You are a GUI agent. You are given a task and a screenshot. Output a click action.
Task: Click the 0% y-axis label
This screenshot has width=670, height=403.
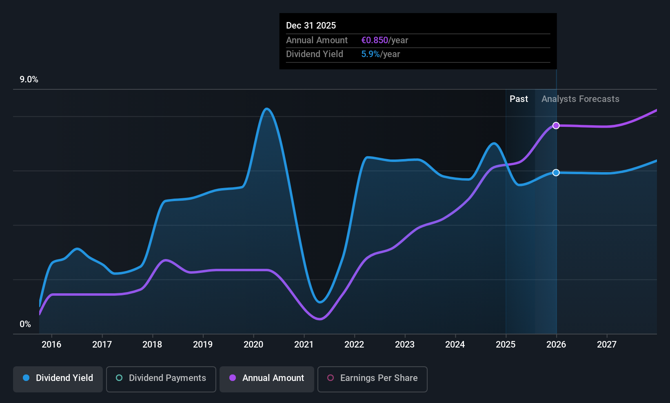pos(25,324)
